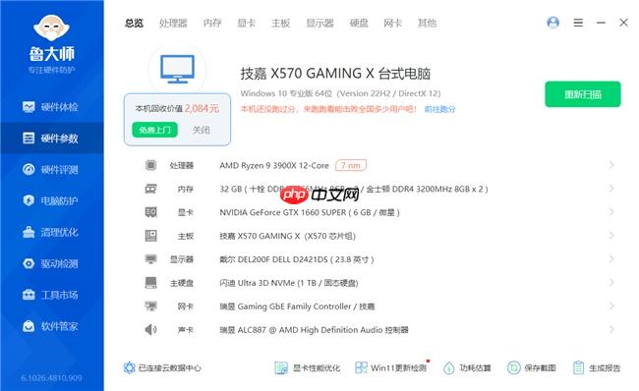Select 硬件参数 sidebar entry
Viewport: 639px width, 391px height.
coord(51,139)
